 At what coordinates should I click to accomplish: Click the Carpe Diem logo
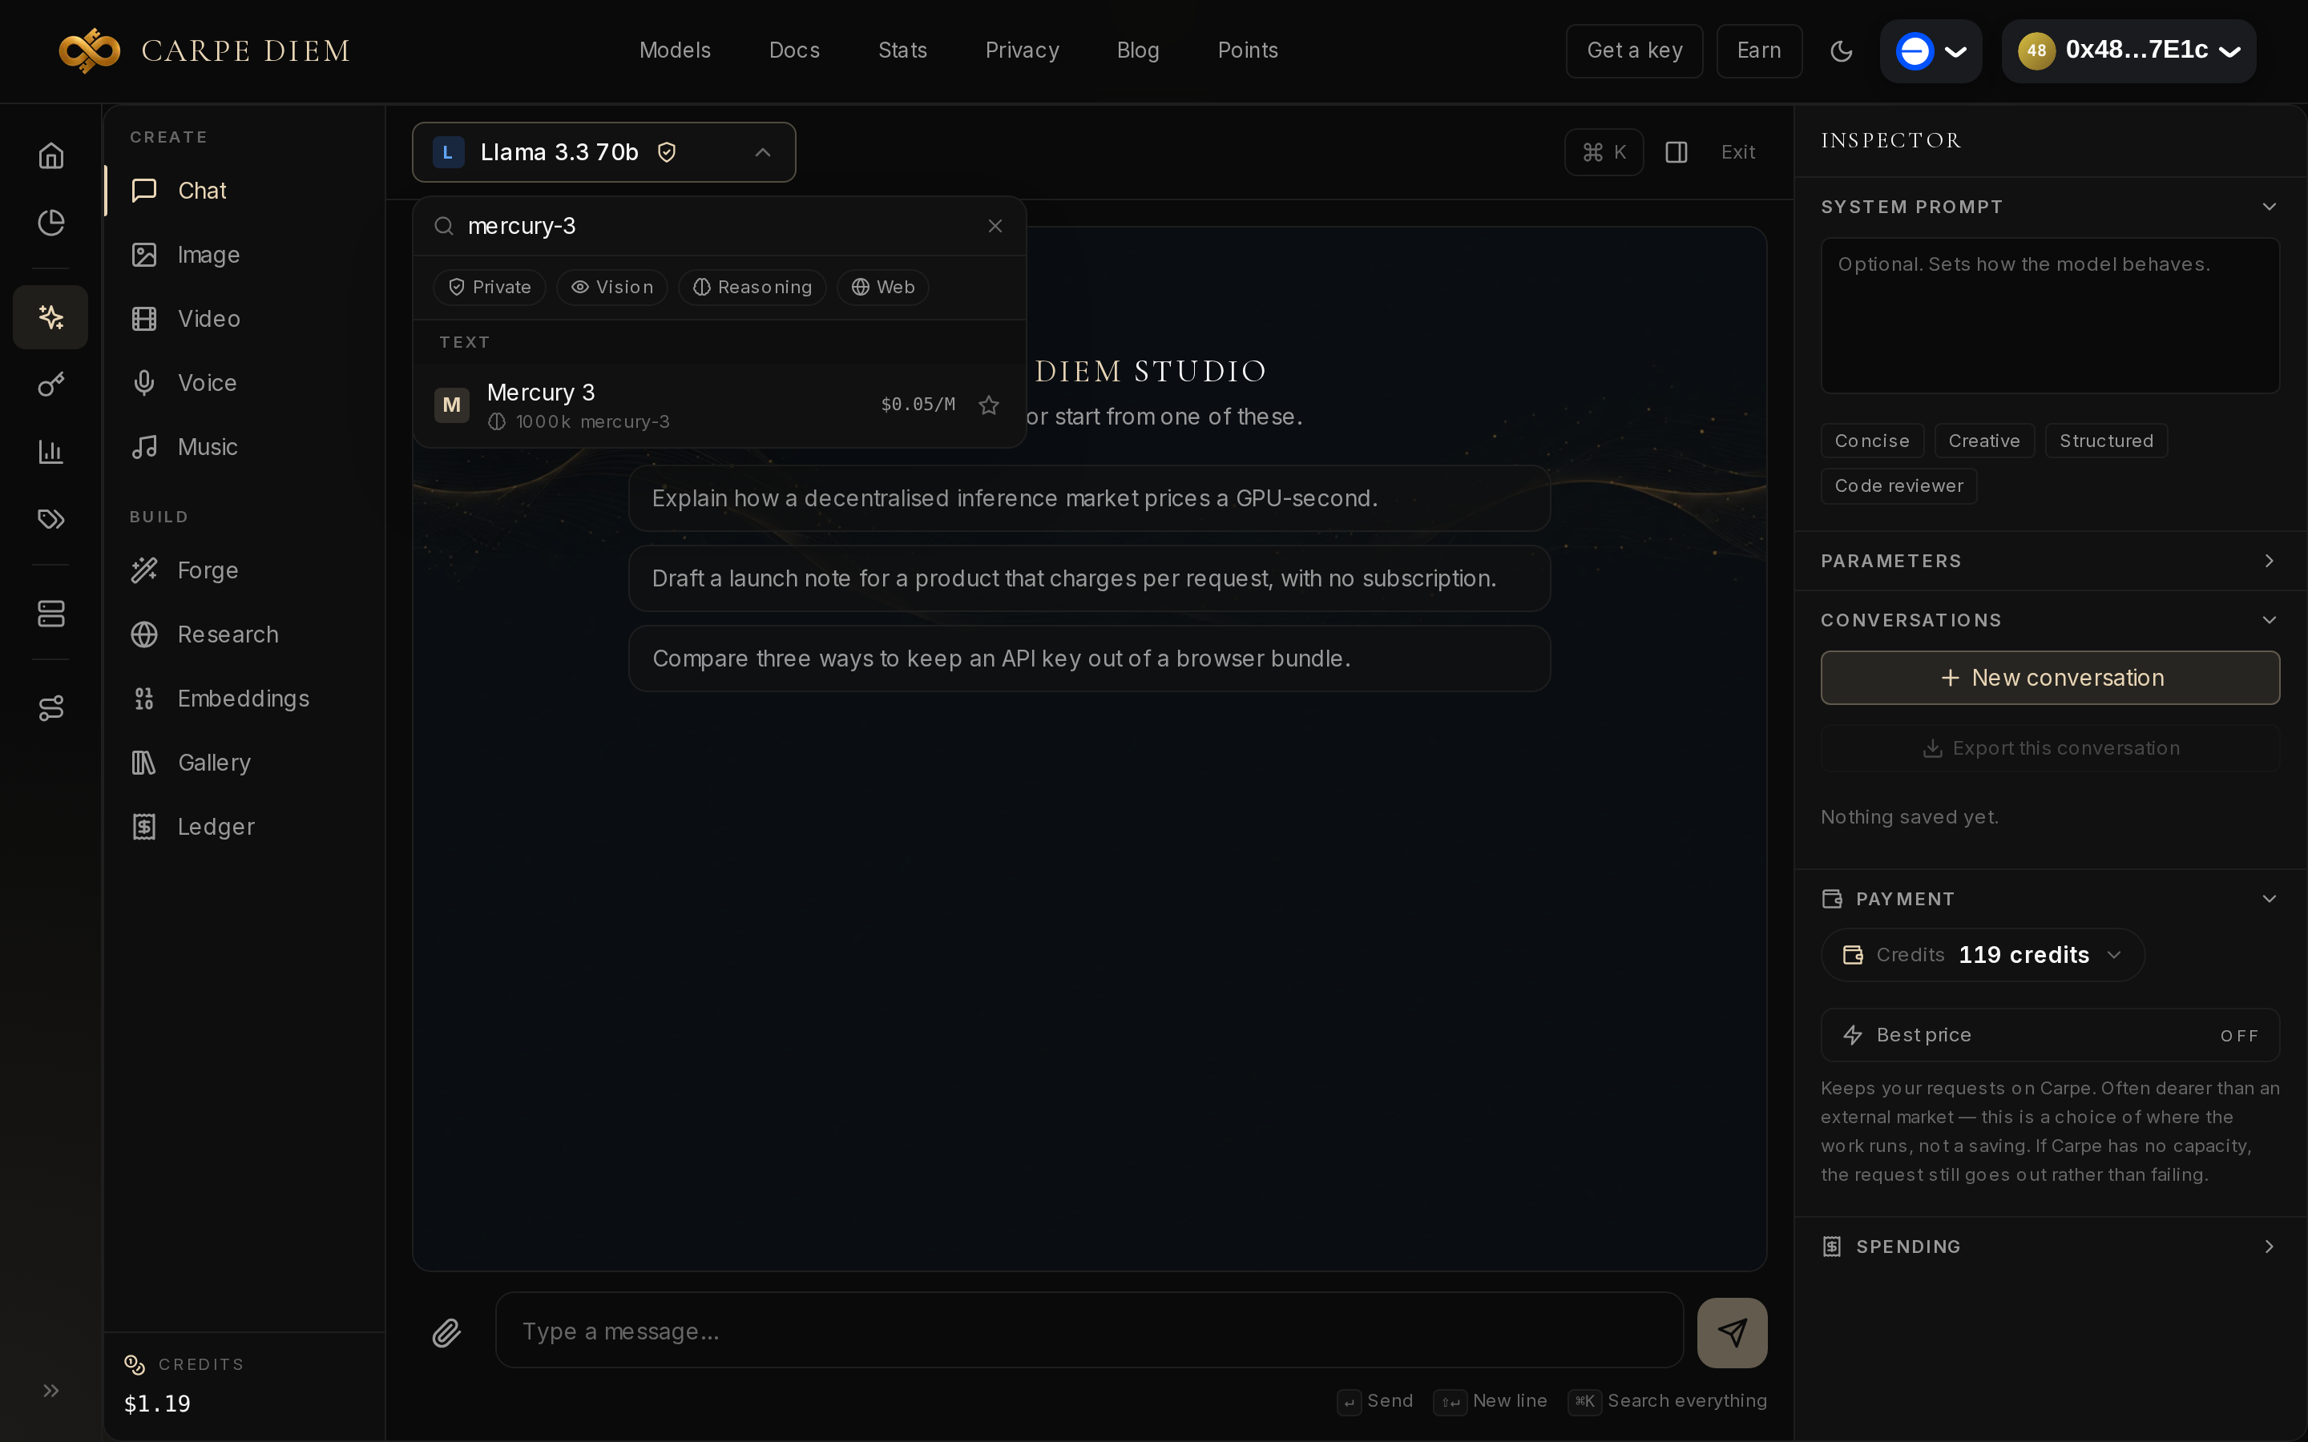pyautogui.click(x=205, y=50)
